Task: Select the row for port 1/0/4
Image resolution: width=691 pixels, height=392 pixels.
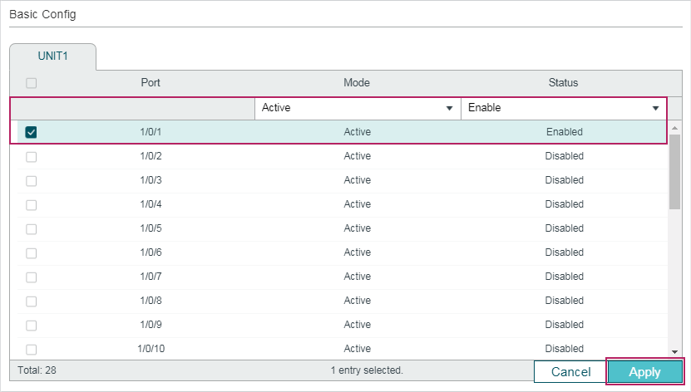Action: coord(343,204)
